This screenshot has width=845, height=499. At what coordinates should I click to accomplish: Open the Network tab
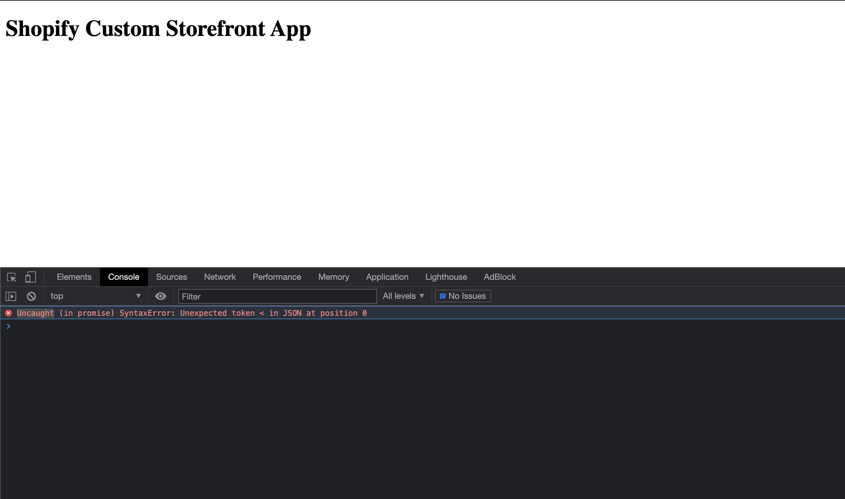coord(220,277)
